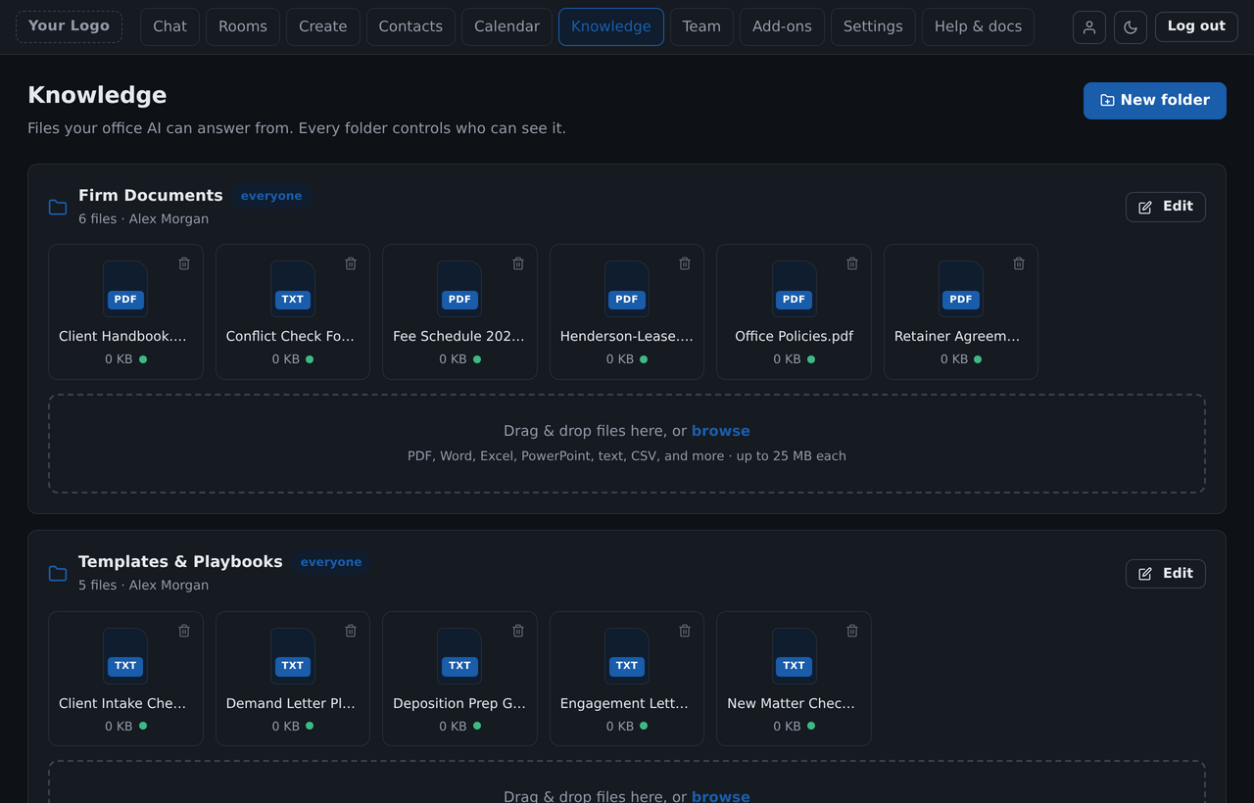Click the Client Intake Checklist TXT file icon
Image resolution: width=1254 pixels, height=803 pixels.
(x=125, y=655)
